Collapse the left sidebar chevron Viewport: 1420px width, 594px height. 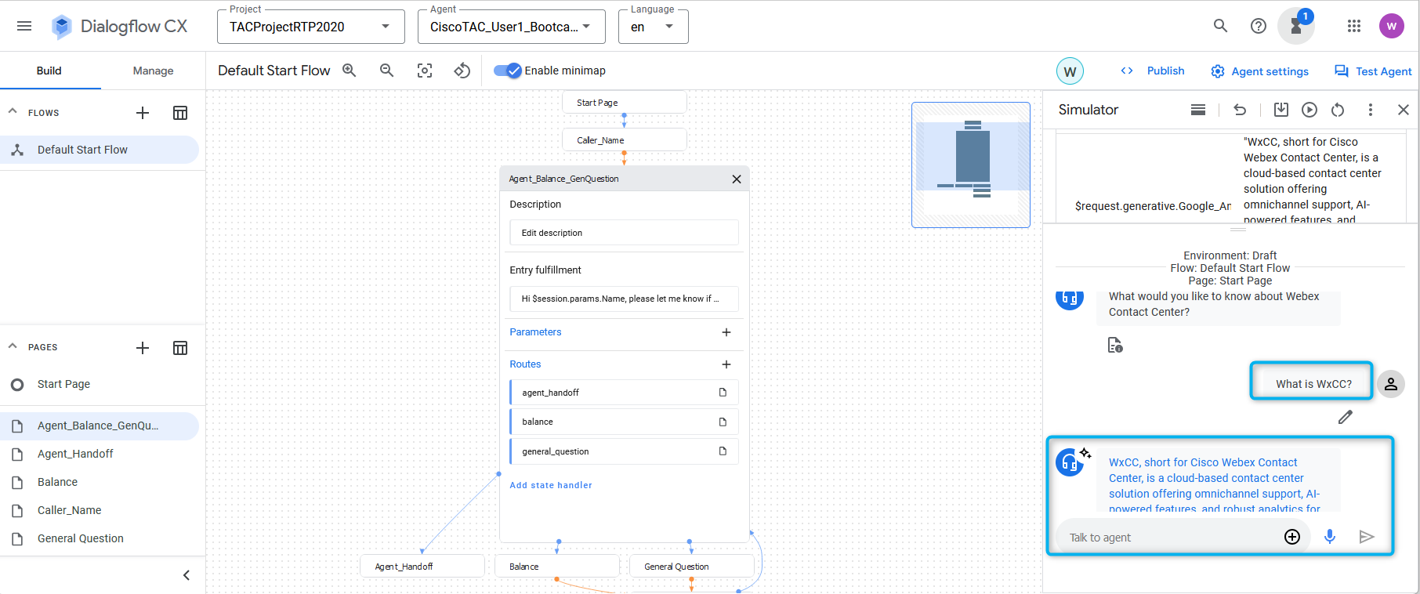click(187, 575)
